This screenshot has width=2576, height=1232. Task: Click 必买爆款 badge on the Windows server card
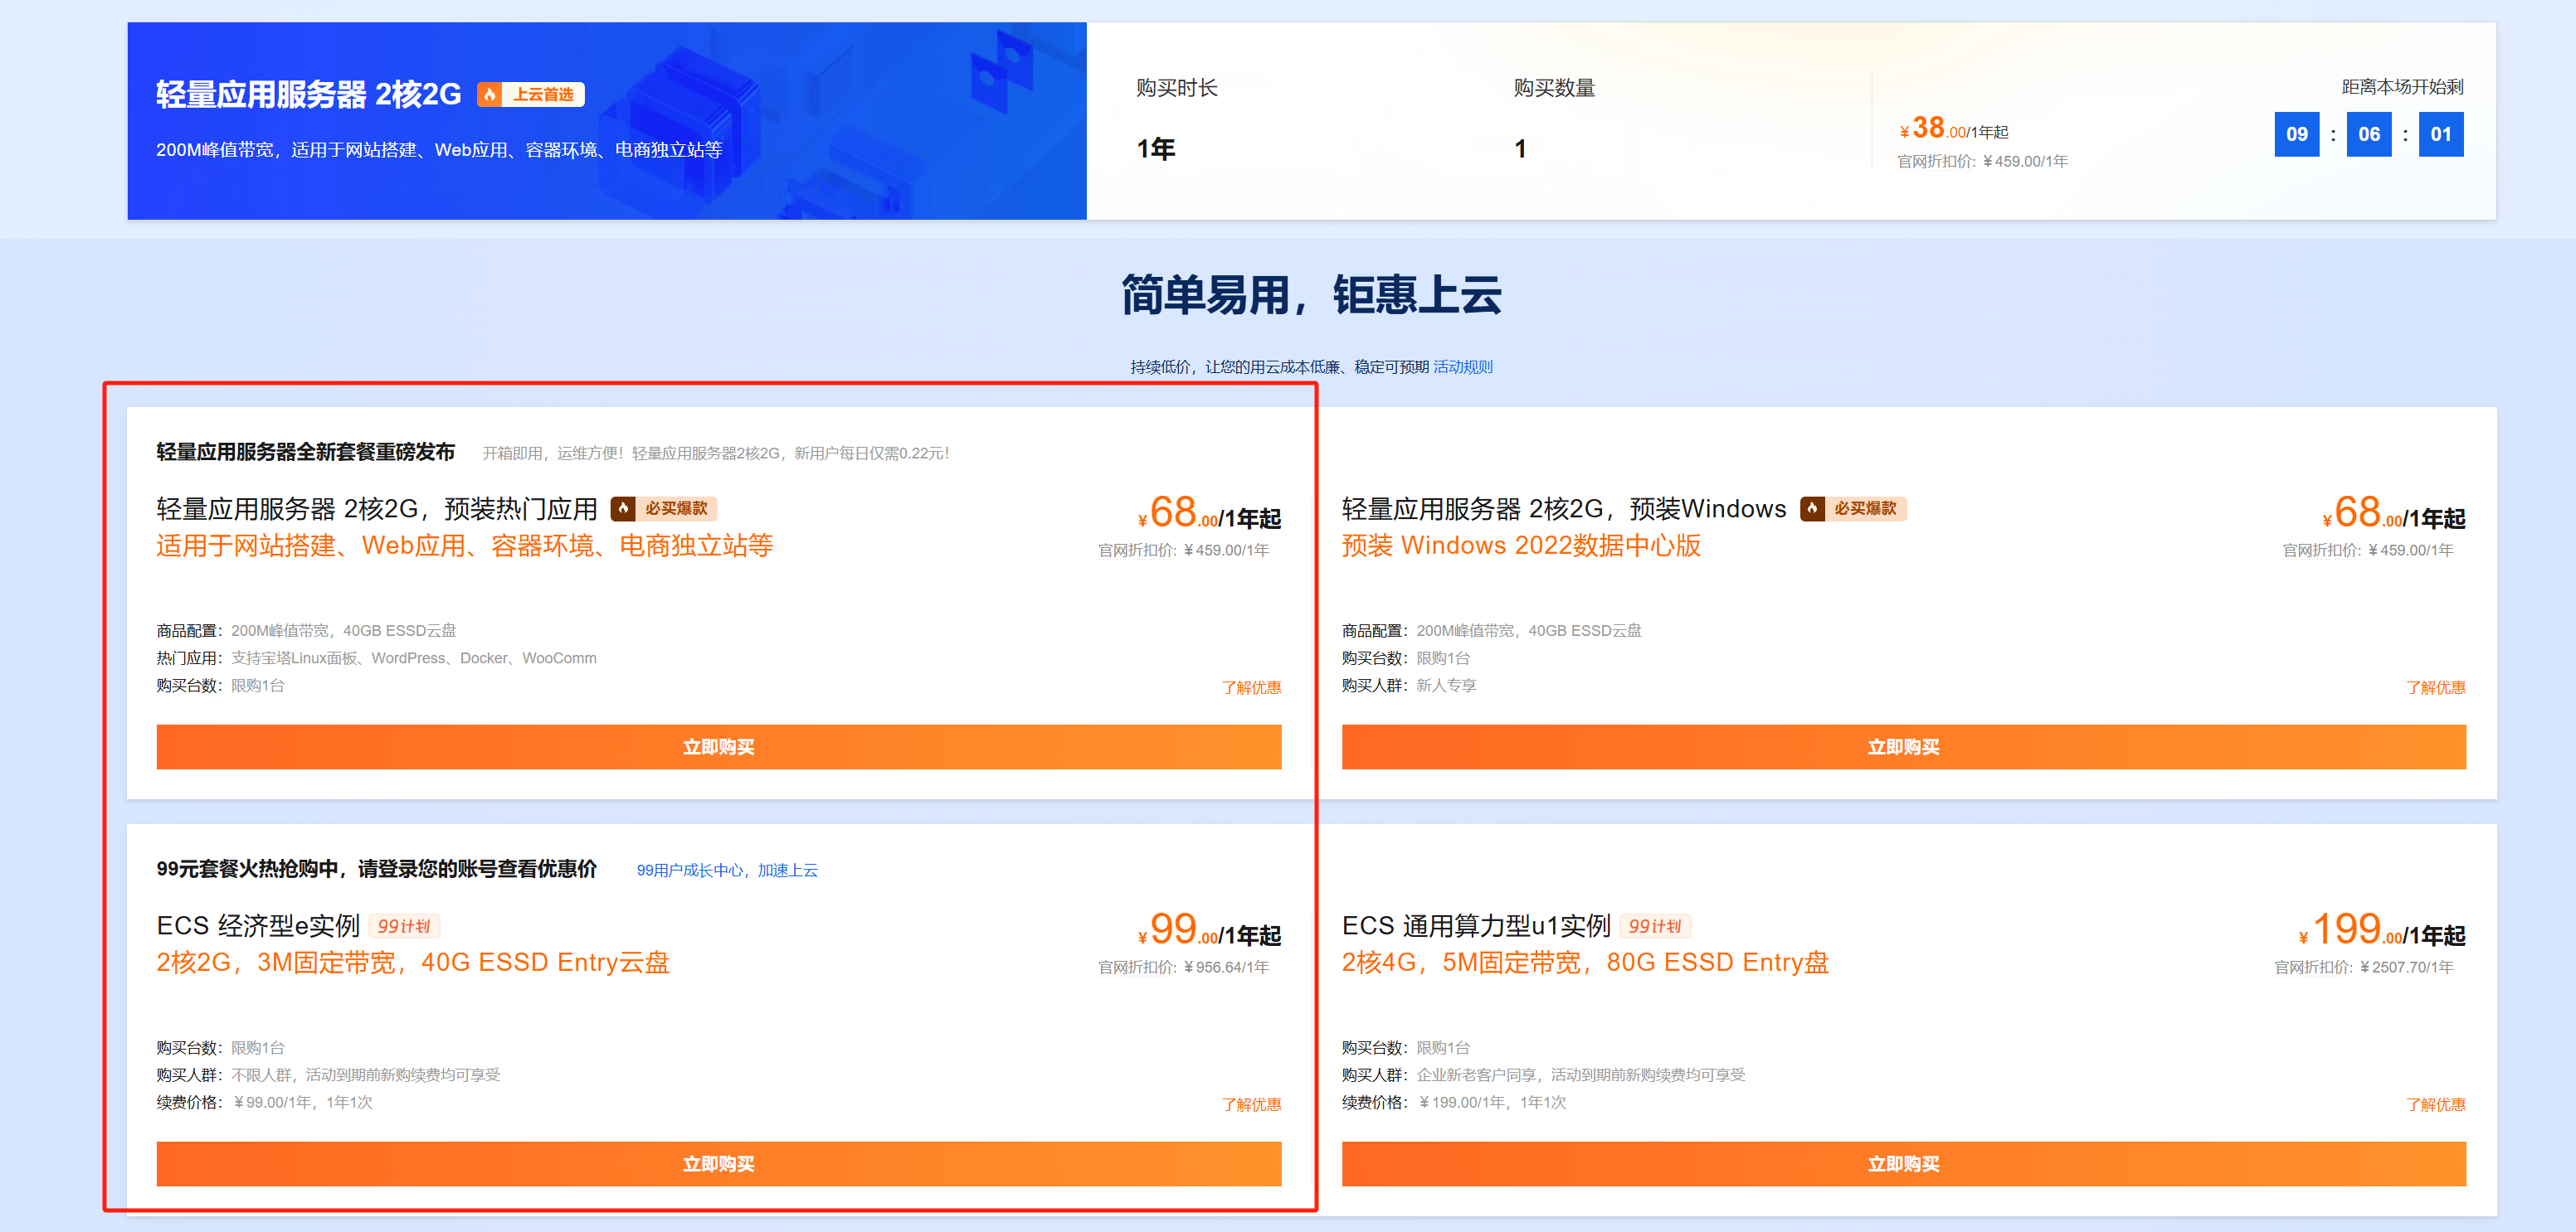[1865, 508]
